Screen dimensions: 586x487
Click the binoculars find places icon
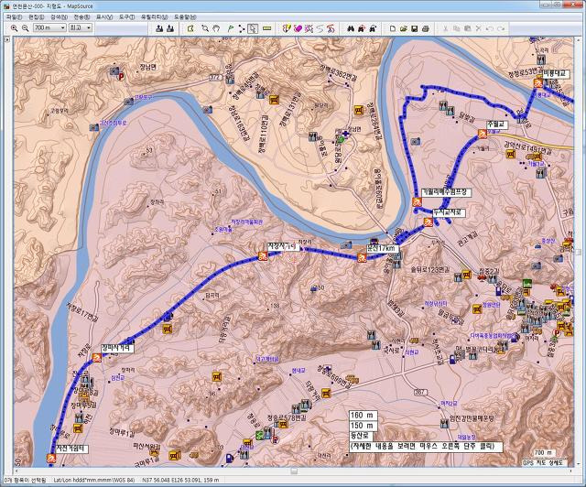coord(351,28)
